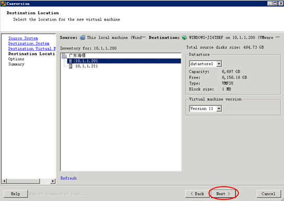Go to the Destination Virtual Machine step
This screenshot has height=201, width=284.
point(32,49)
